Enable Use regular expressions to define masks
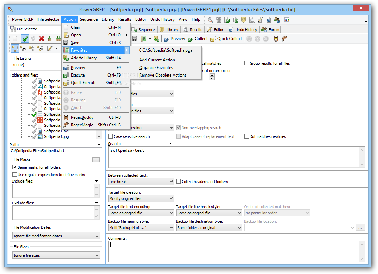 [x=15, y=174]
